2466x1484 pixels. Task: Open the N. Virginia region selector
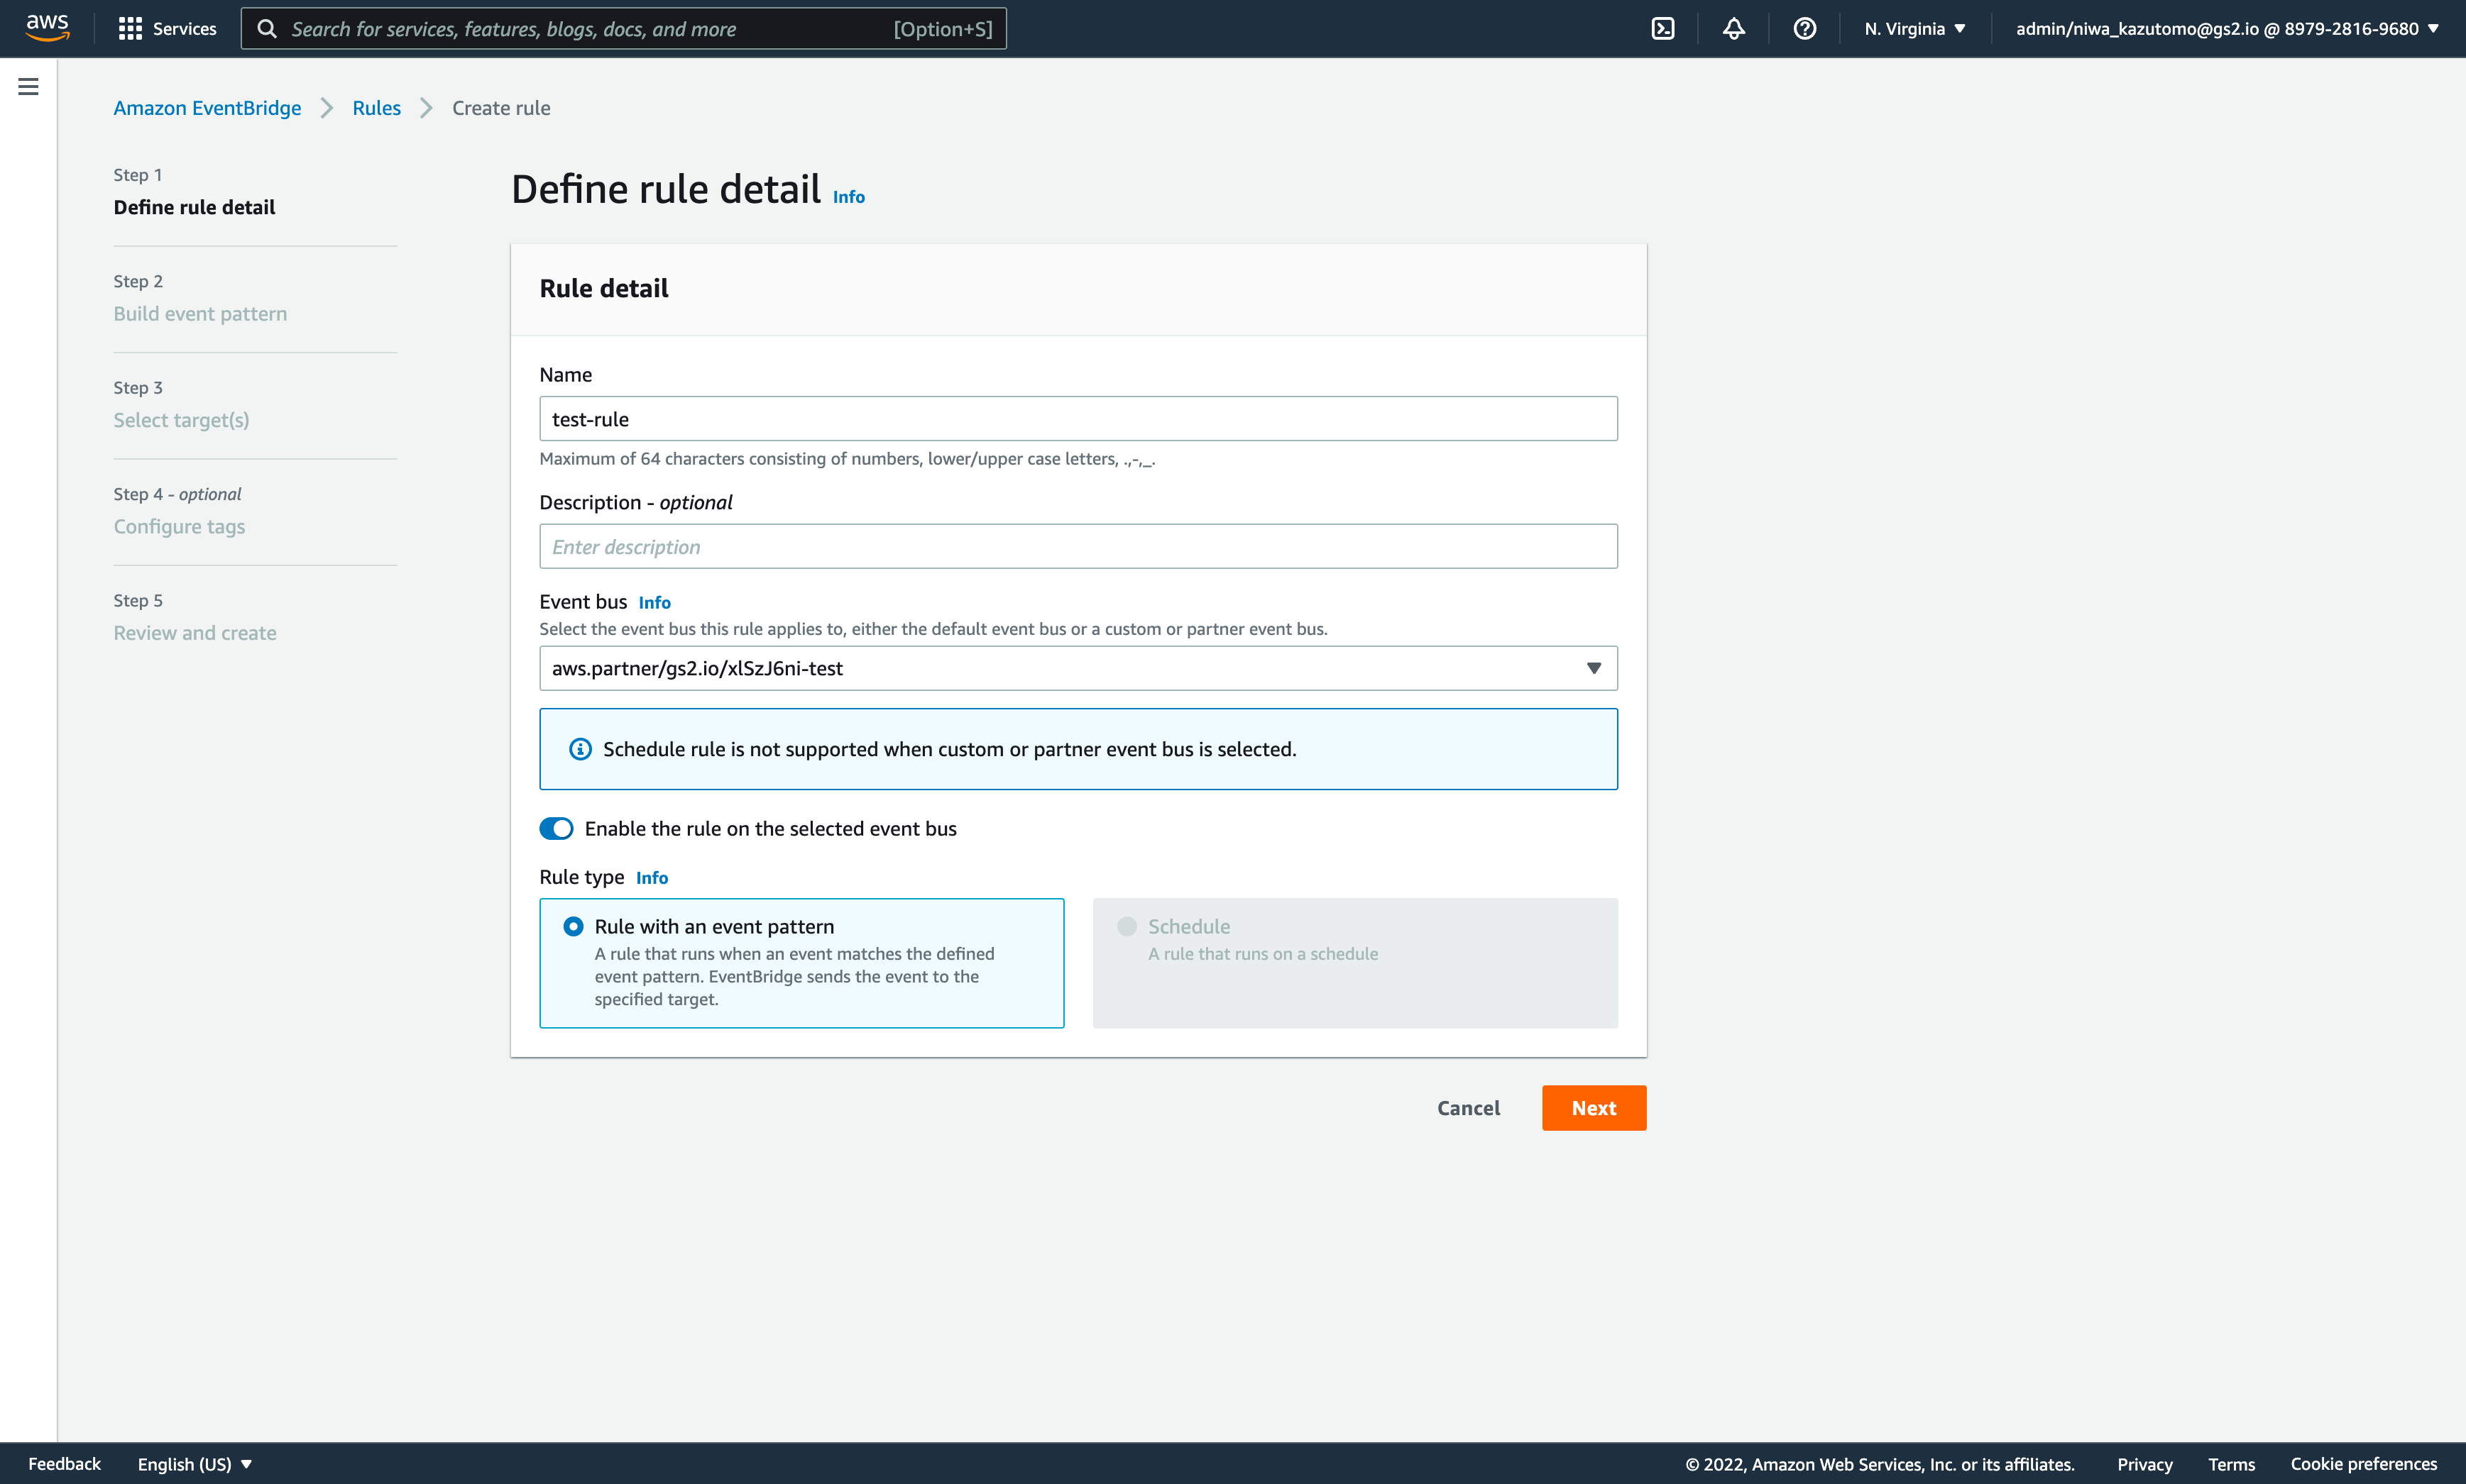1916,29
